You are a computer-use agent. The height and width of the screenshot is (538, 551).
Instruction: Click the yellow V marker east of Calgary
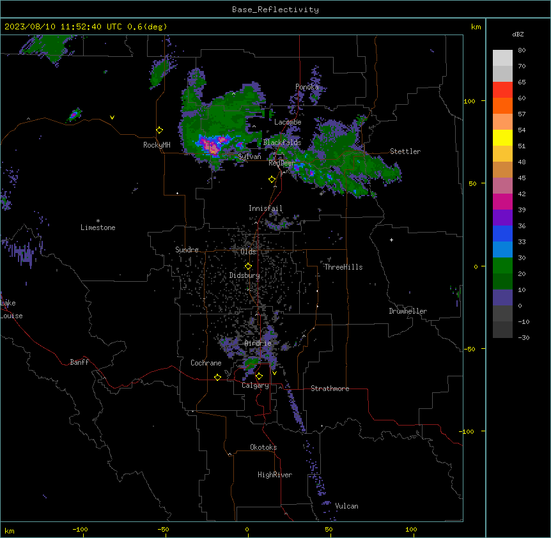[x=274, y=373]
